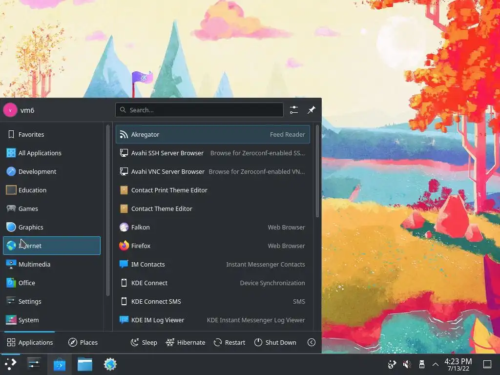The width and height of the screenshot is (500, 375).
Task: Open Akregator feed reader
Action: (213, 134)
